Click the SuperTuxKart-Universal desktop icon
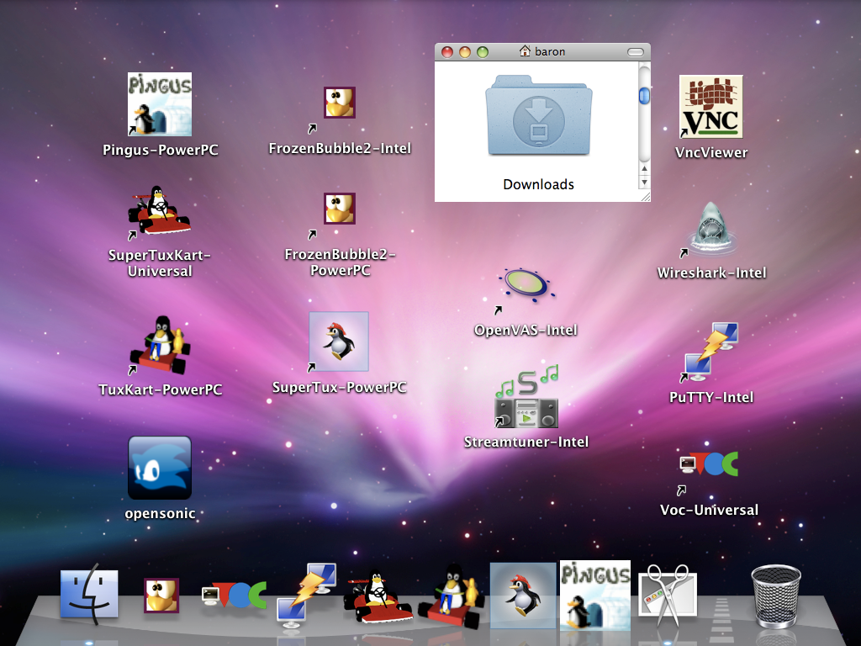 [159, 211]
